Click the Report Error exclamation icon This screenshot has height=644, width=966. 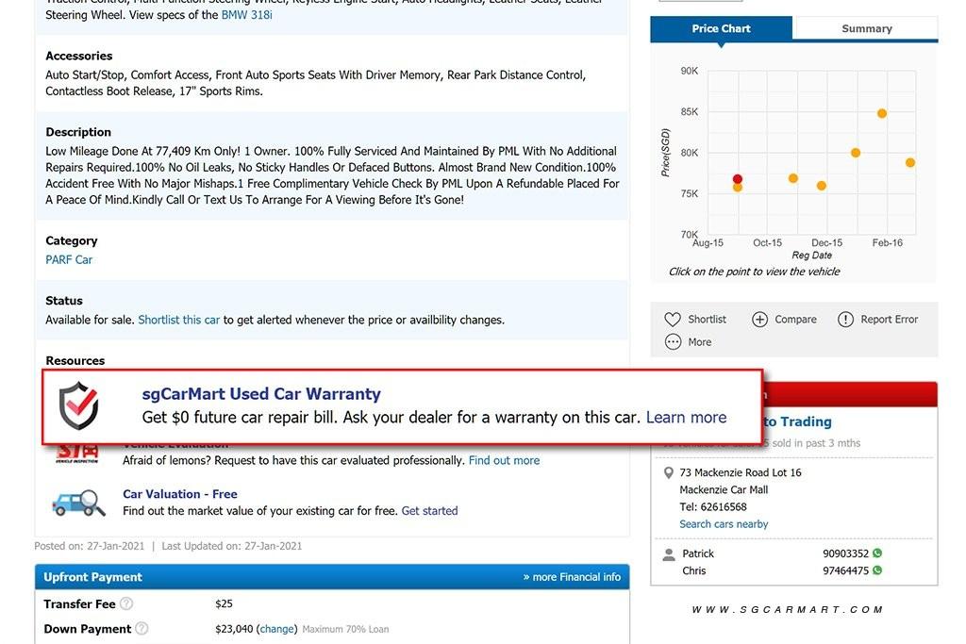click(x=845, y=320)
